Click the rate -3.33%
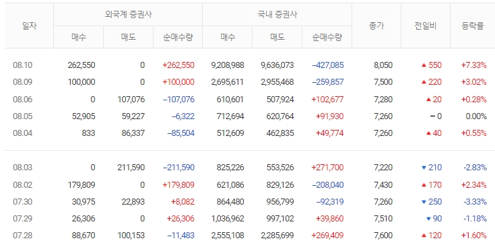 click(x=475, y=202)
